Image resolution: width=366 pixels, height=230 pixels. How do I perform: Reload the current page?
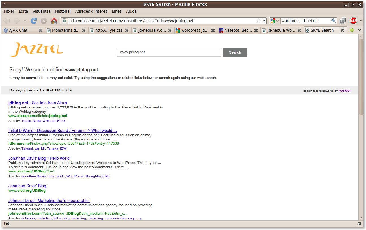[x=34, y=21]
